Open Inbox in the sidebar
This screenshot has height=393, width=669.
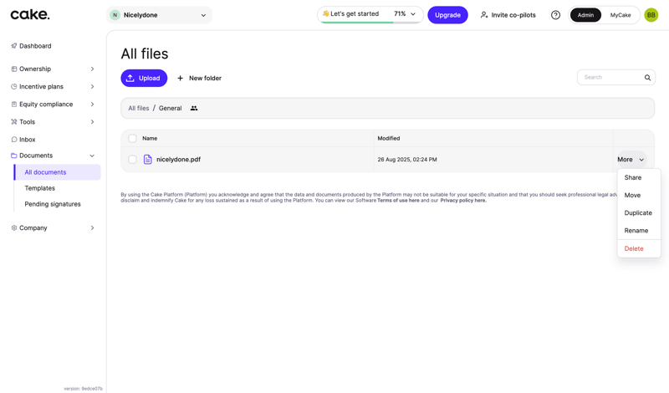[27, 140]
